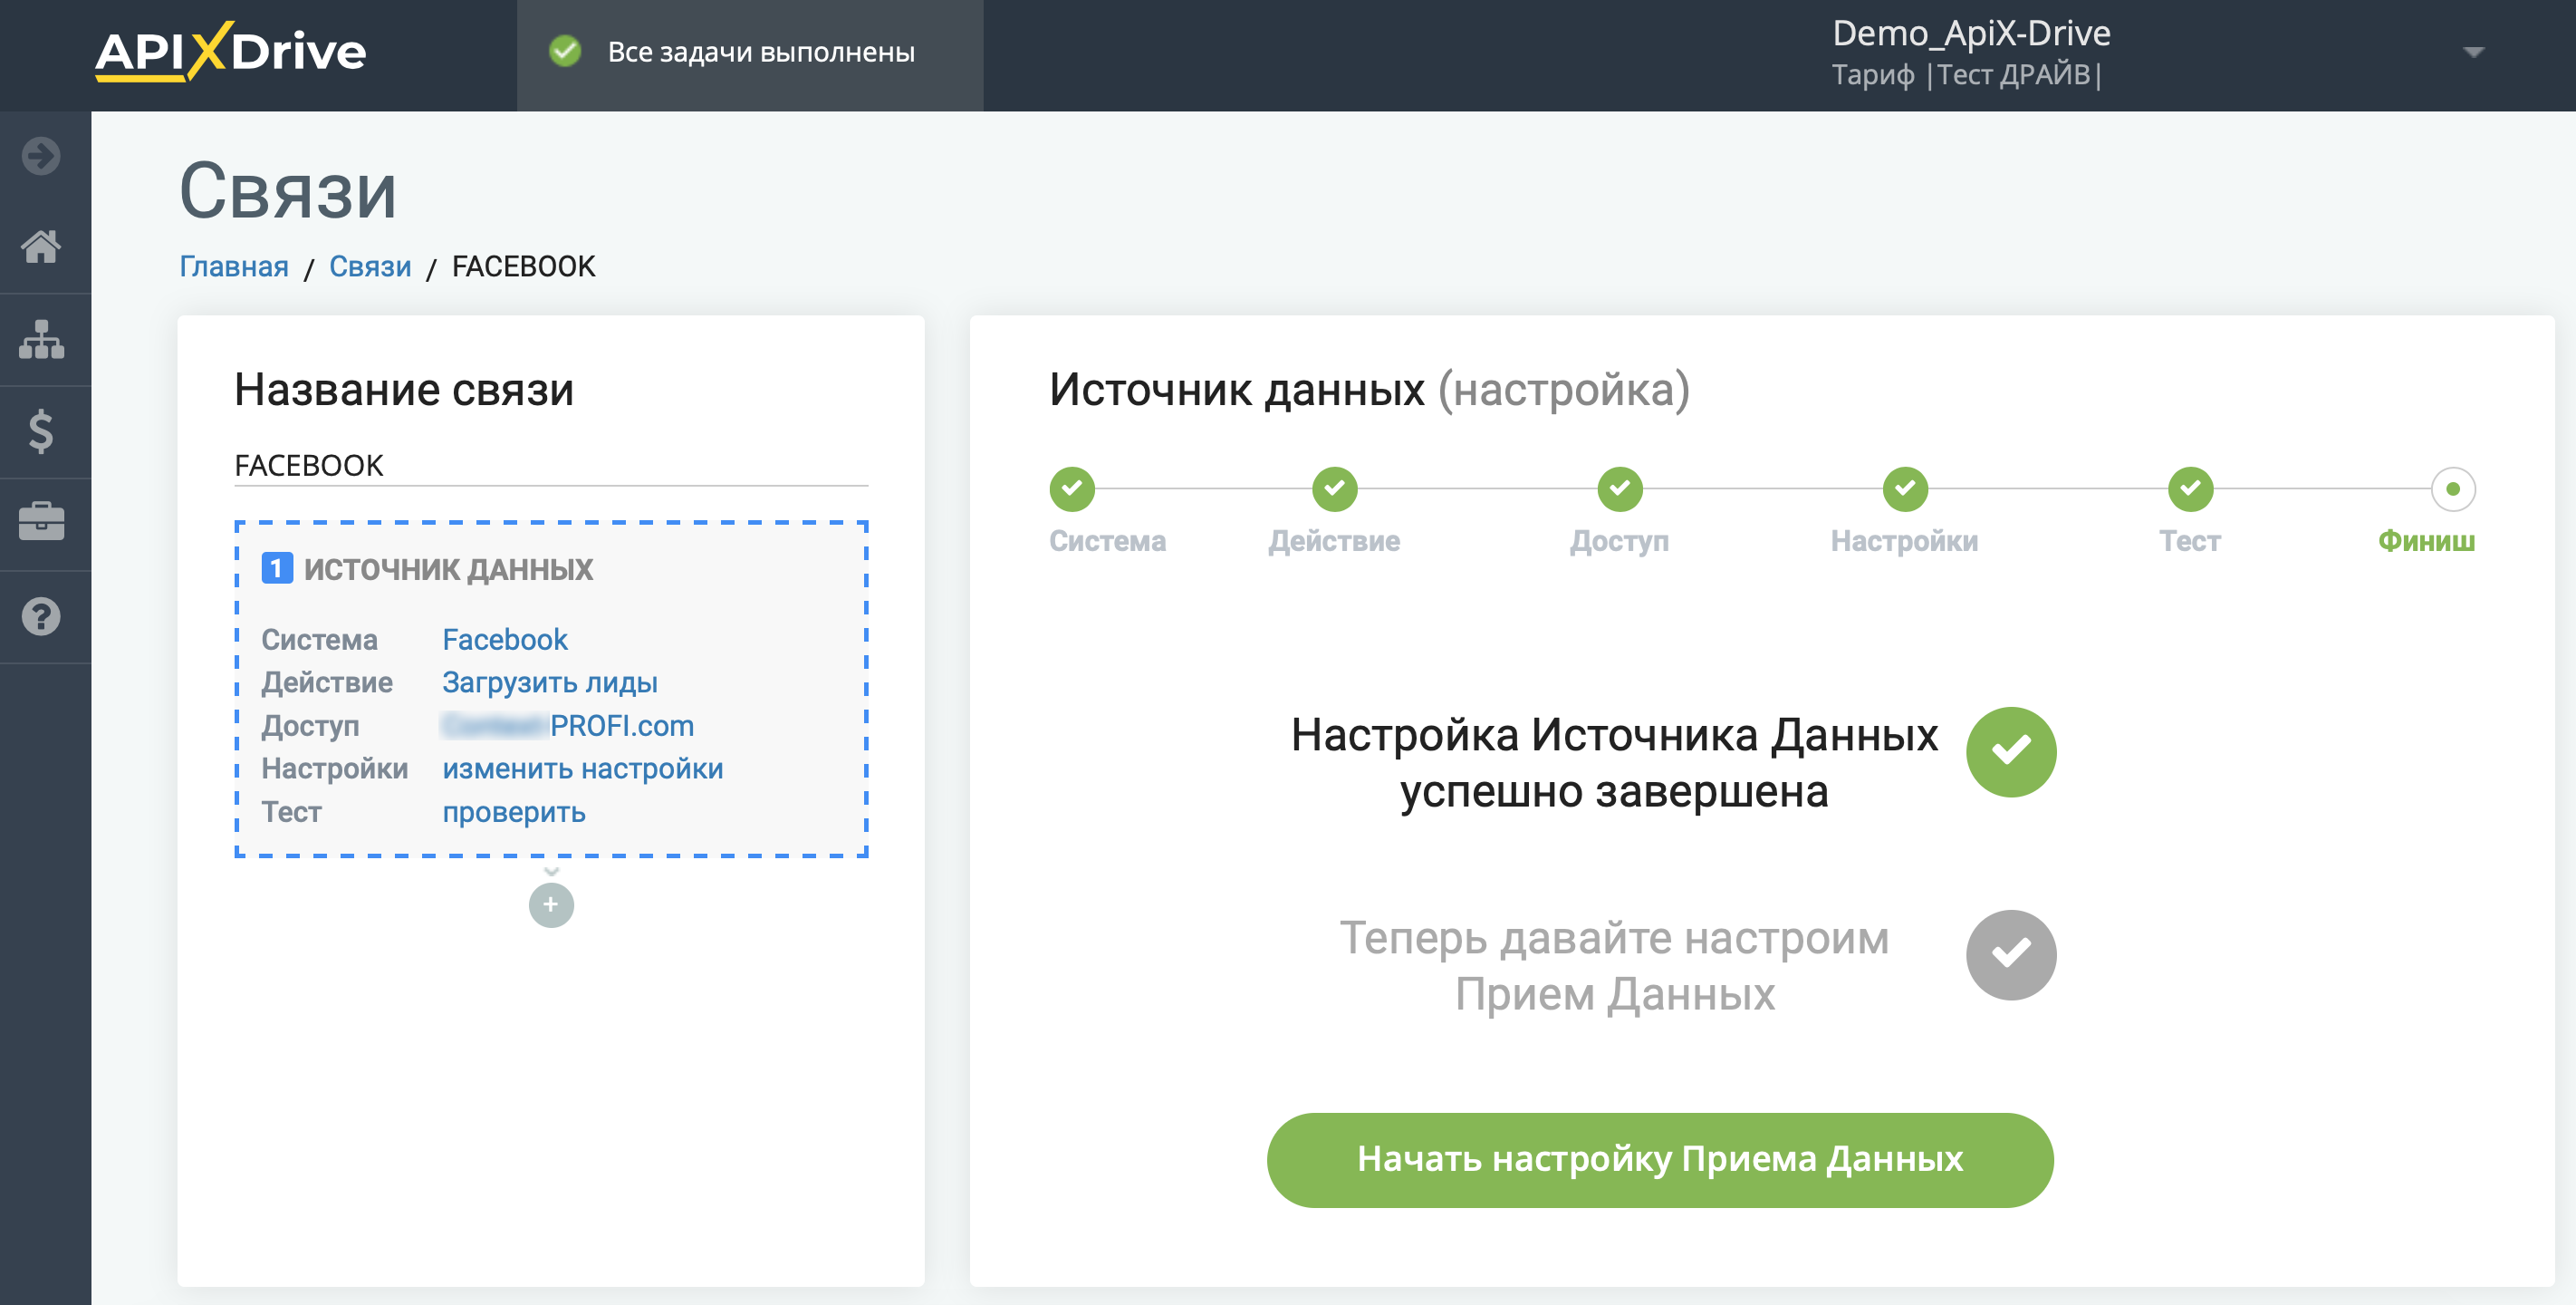
Task: Click the green tasks-completed check icon
Action: [565, 51]
